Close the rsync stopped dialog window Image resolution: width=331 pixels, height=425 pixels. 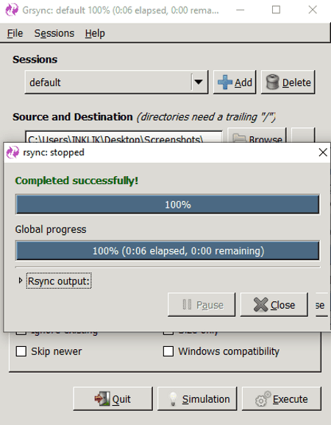click(323, 152)
